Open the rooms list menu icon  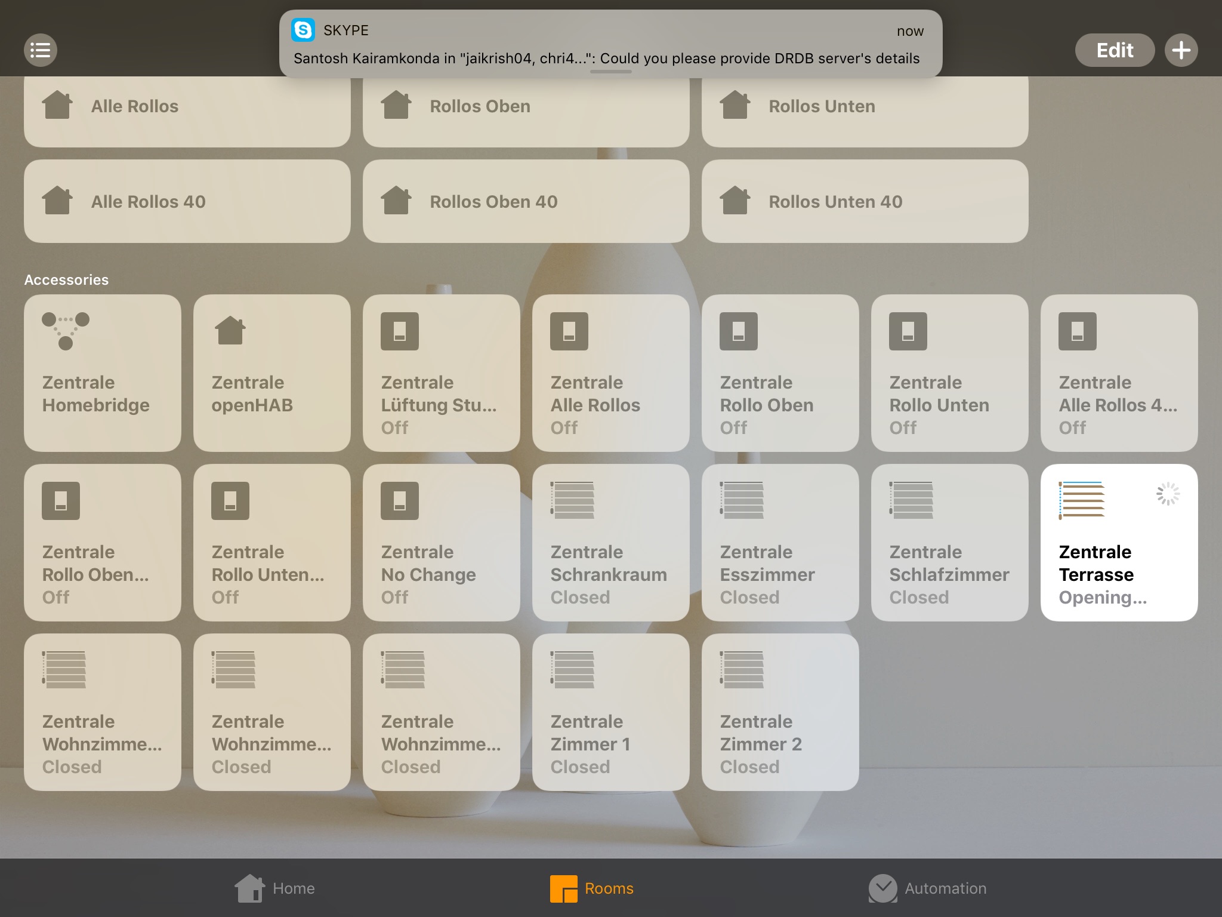[41, 50]
